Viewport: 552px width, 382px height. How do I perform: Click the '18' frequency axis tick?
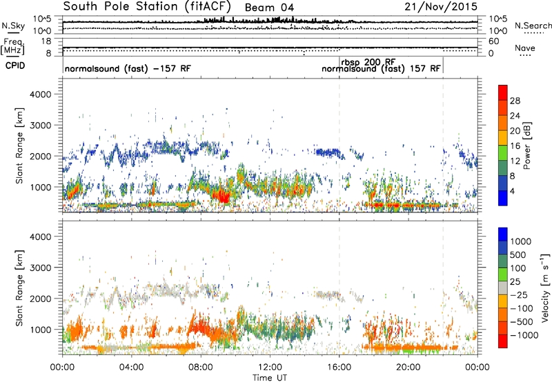pos(47,41)
